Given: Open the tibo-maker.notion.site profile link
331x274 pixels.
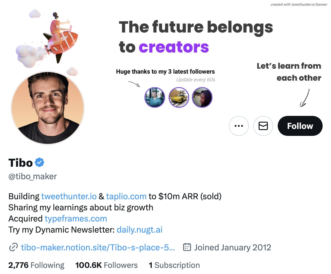Looking at the screenshot, I should tap(98, 247).
